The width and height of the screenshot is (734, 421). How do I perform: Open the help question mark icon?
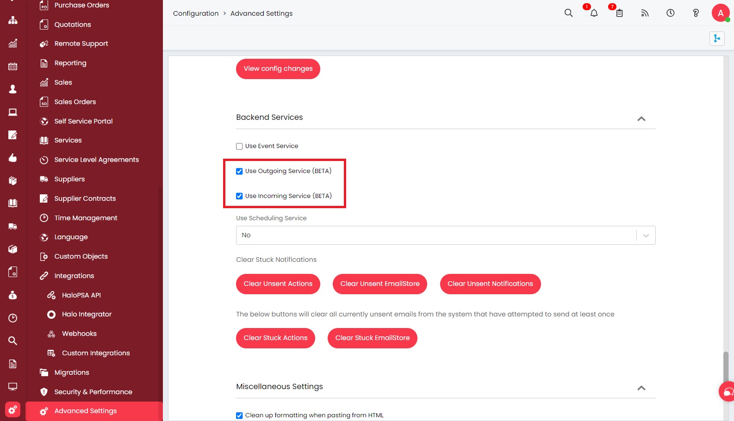click(x=696, y=13)
